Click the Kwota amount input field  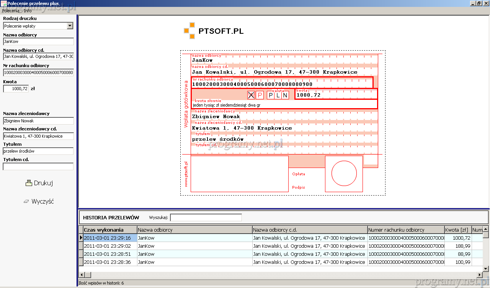[x=16, y=89]
